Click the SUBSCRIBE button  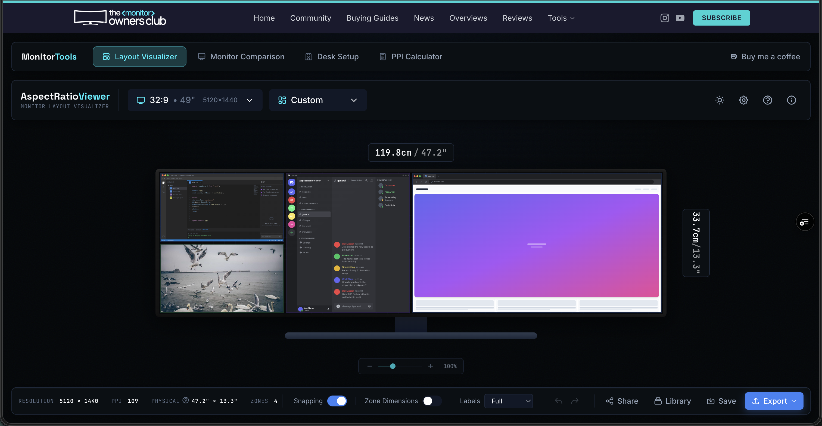tap(721, 18)
